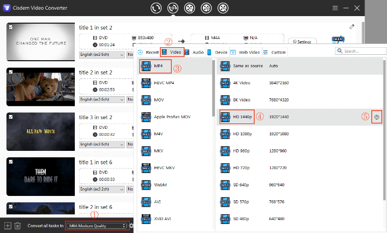Uncheck title 3 in set 2 checkbox
The width and height of the screenshot is (387, 233).
(x=11, y=116)
